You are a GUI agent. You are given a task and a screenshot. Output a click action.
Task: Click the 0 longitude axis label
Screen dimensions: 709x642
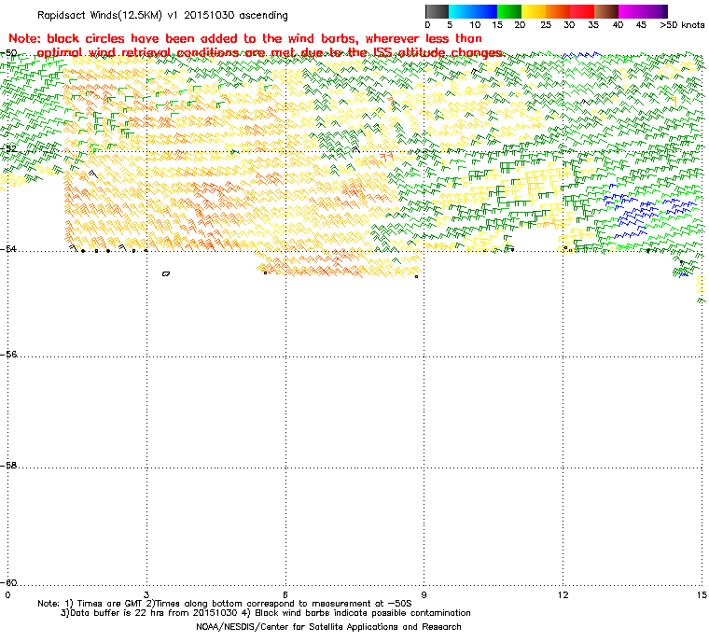coord(7,594)
